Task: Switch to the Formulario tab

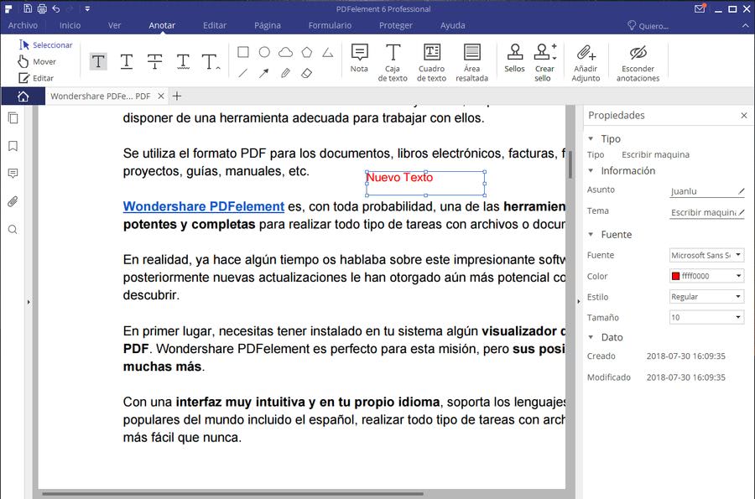Action: pos(330,25)
